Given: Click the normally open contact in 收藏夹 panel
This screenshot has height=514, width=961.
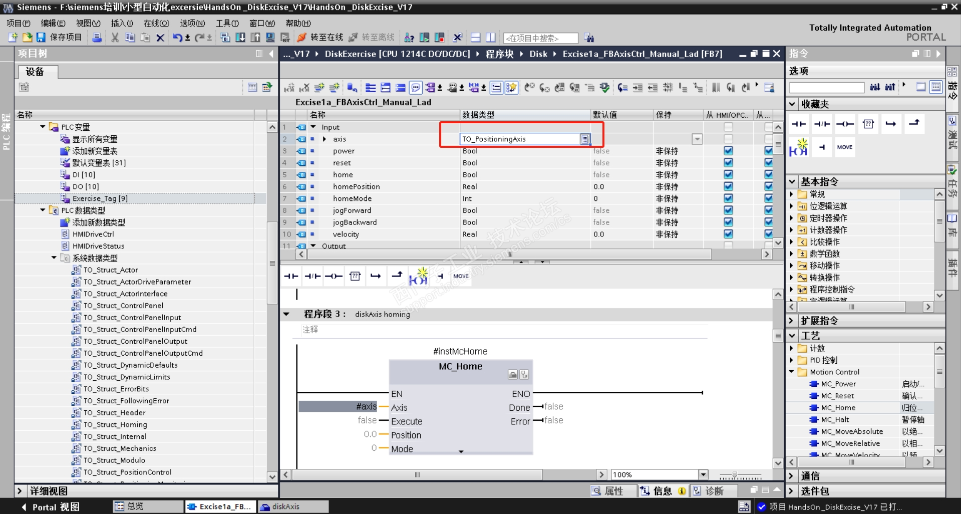Looking at the screenshot, I should pos(799,124).
